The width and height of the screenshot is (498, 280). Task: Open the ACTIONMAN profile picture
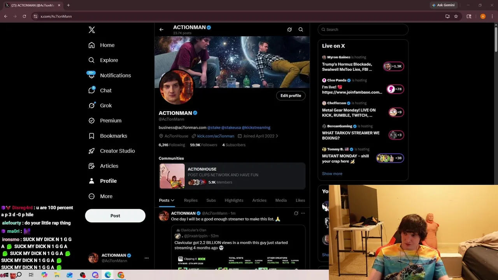pos(176,87)
